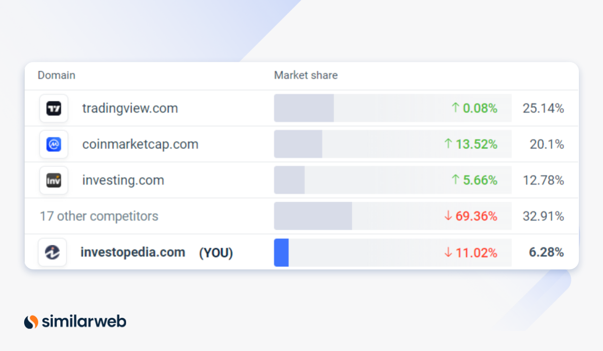The image size is (603, 351).
Task: Click the 13.52% change value for coinmarketcap
Action: pos(476,144)
